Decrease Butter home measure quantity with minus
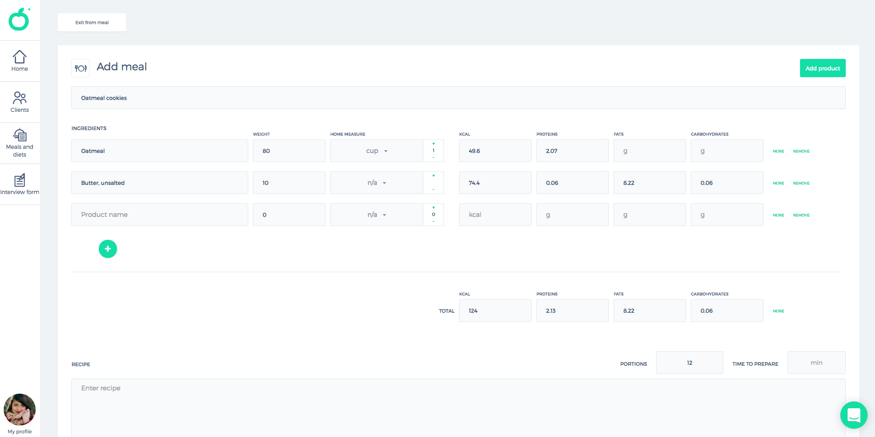Viewport: 875px width, 437px height. point(433,190)
